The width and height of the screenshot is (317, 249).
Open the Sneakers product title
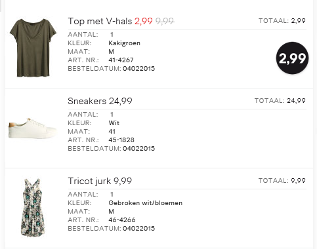[x=87, y=101]
